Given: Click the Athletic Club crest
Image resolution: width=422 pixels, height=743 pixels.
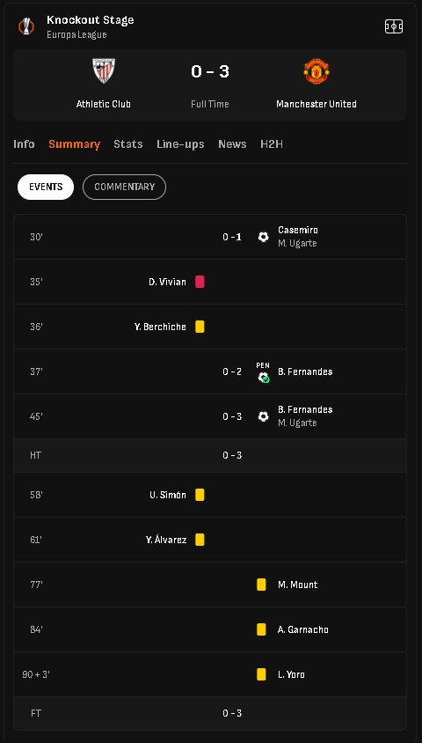Looking at the screenshot, I should coord(104,71).
